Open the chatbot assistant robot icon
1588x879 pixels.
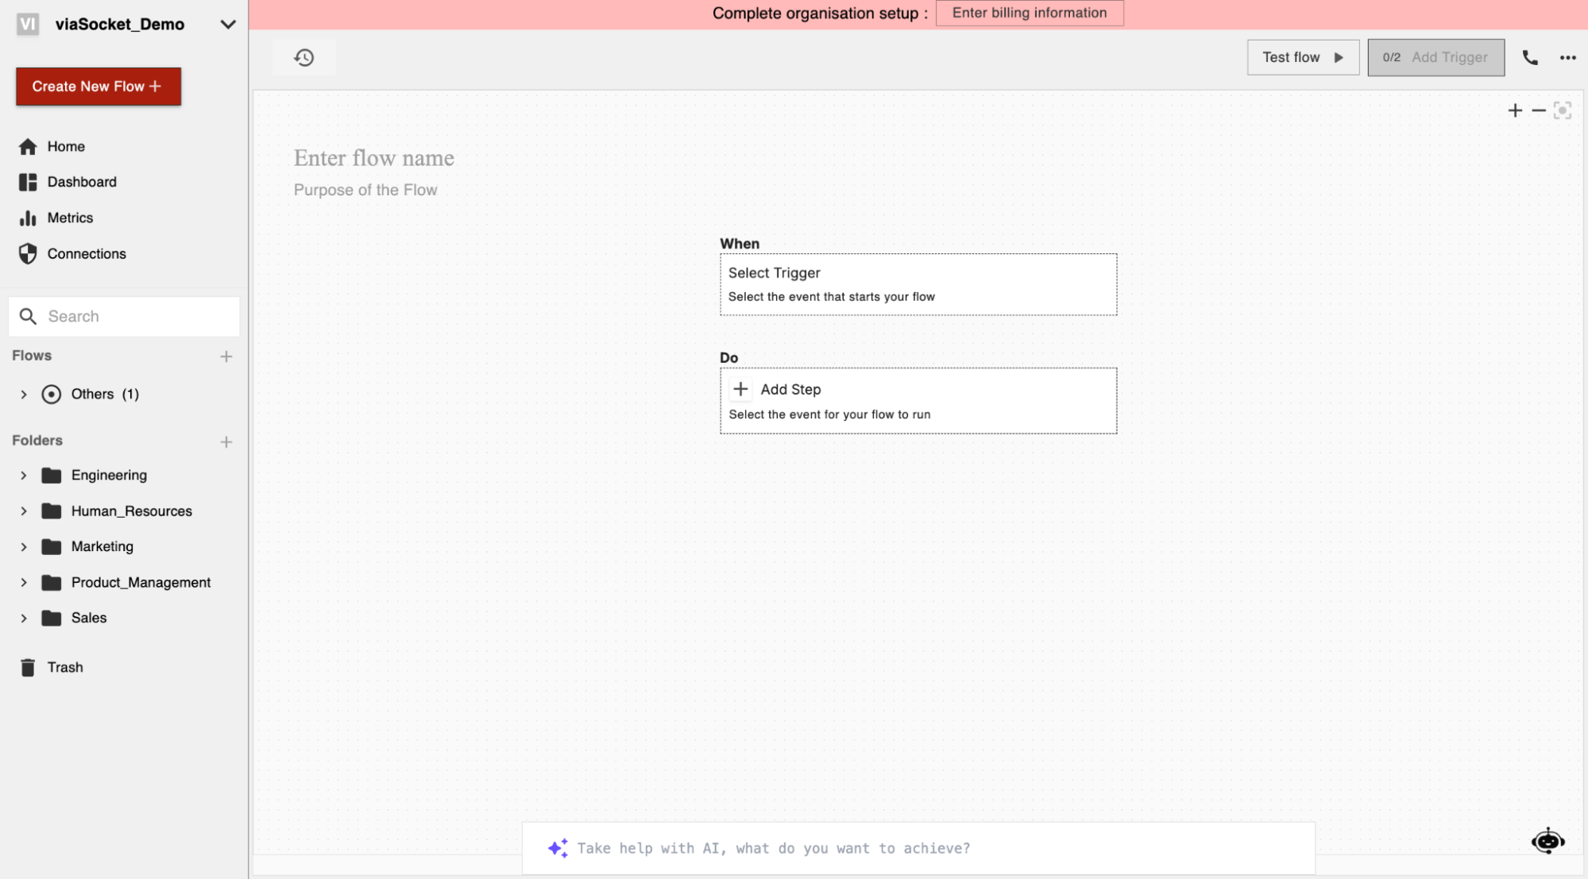(x=1547, y=841)
